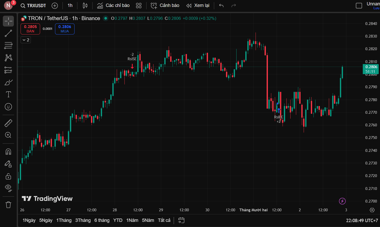This screenshot has height=227, width=380.
Task: Select the trend line drawing tool
Action: tap(8, 33)
